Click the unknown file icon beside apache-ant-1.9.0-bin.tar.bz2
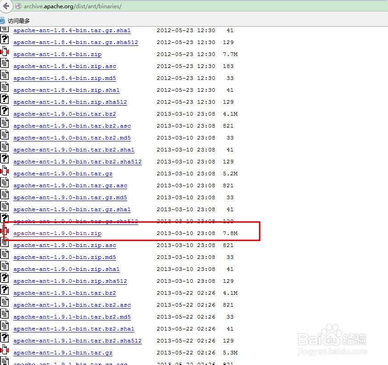The width and height of the screenshot is (388, 365). pos(5,111)
